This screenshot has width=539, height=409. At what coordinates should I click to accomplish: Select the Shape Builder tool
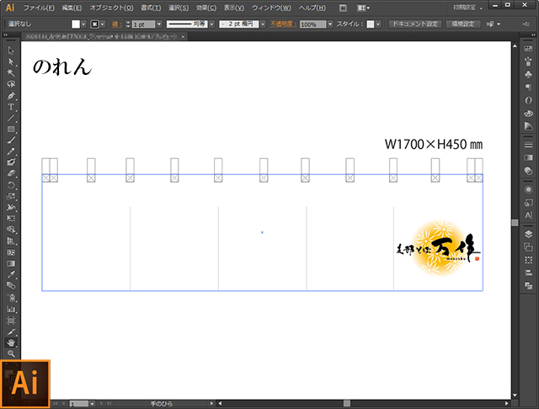click(11, 230)
